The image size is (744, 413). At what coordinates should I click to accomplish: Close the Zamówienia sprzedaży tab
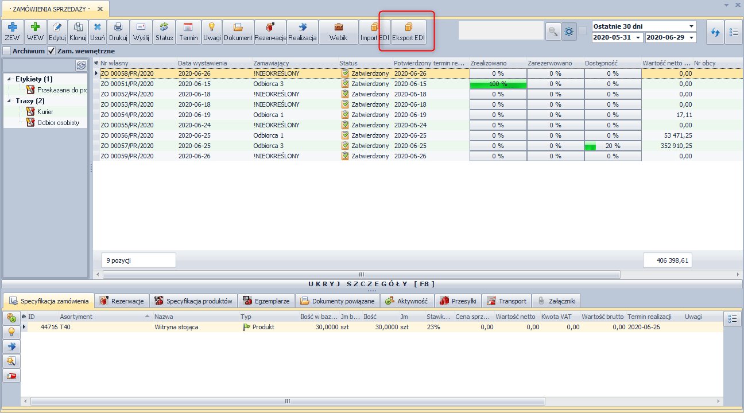click(100, 9)
